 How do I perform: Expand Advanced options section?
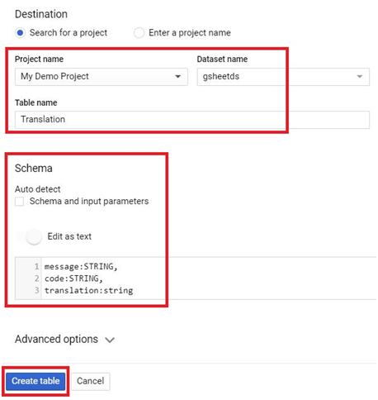point(64,339)
